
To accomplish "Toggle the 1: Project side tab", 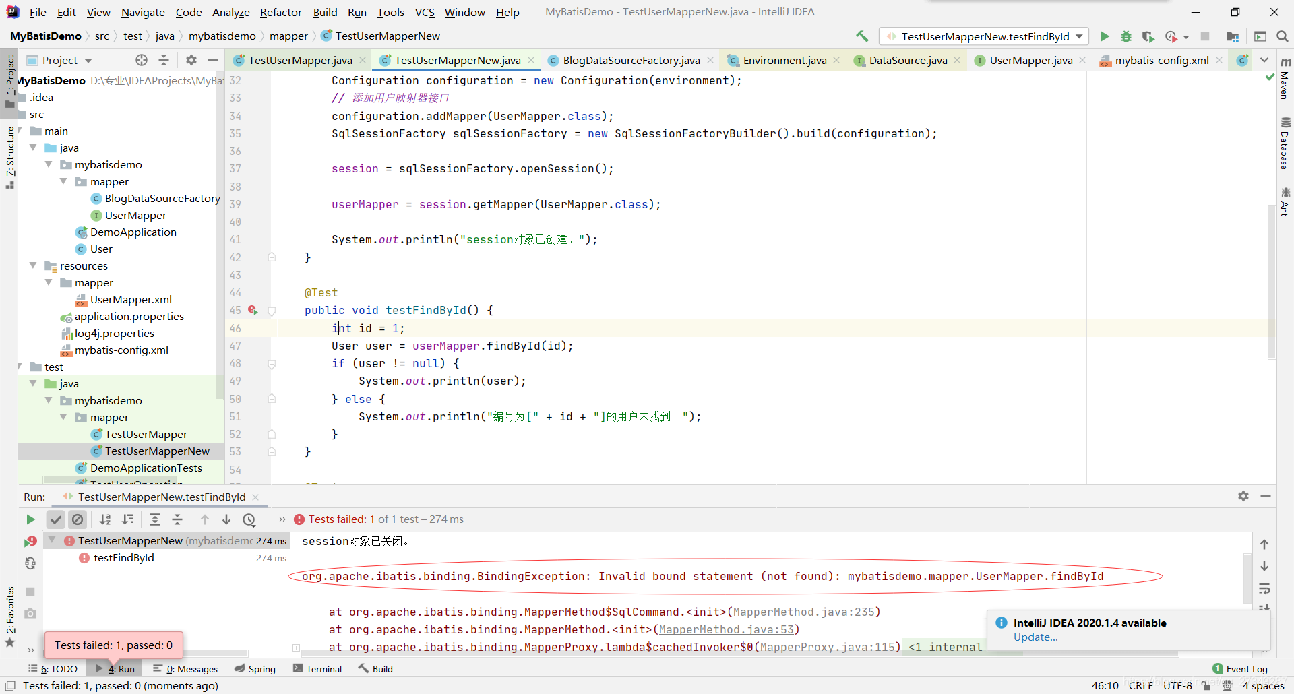I will [9, 81].
